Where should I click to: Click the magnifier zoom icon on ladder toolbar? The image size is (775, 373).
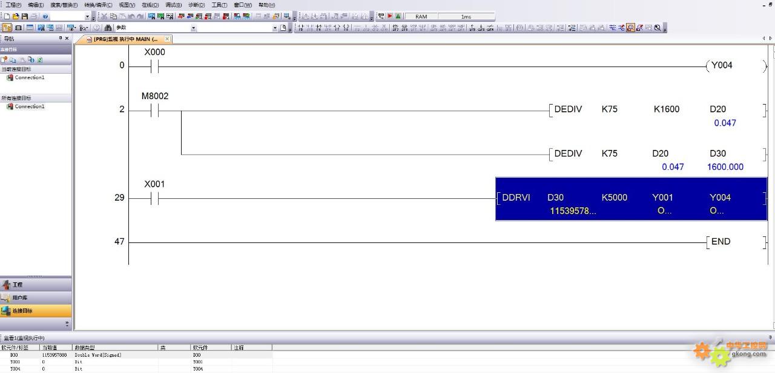pyautogui.click(x=658, y=28)
